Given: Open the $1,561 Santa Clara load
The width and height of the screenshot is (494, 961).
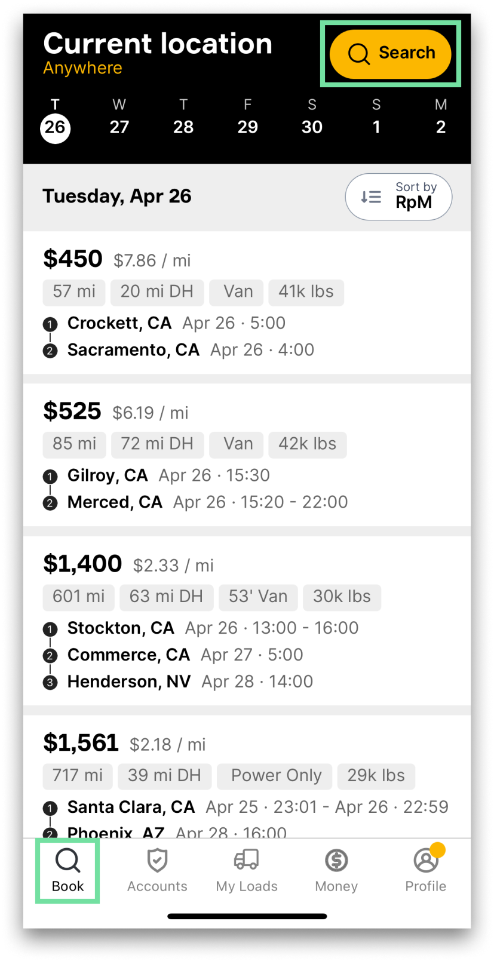Looking at the screenshot, I should pos(247,776).
